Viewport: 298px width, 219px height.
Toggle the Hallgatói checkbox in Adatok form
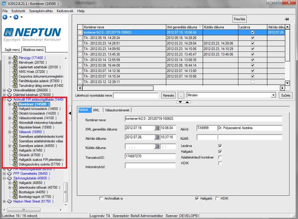coord(220,152)
